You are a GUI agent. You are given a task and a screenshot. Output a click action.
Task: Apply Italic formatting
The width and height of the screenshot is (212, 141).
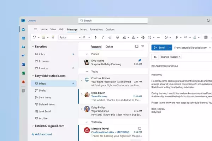coord(102,37)
